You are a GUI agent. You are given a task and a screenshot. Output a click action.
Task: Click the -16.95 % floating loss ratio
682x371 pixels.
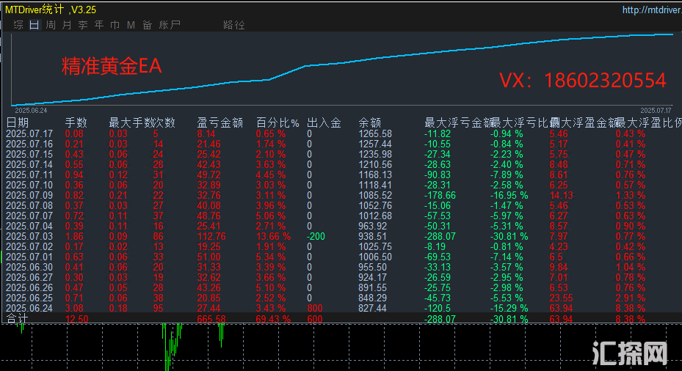coord(509,196)
